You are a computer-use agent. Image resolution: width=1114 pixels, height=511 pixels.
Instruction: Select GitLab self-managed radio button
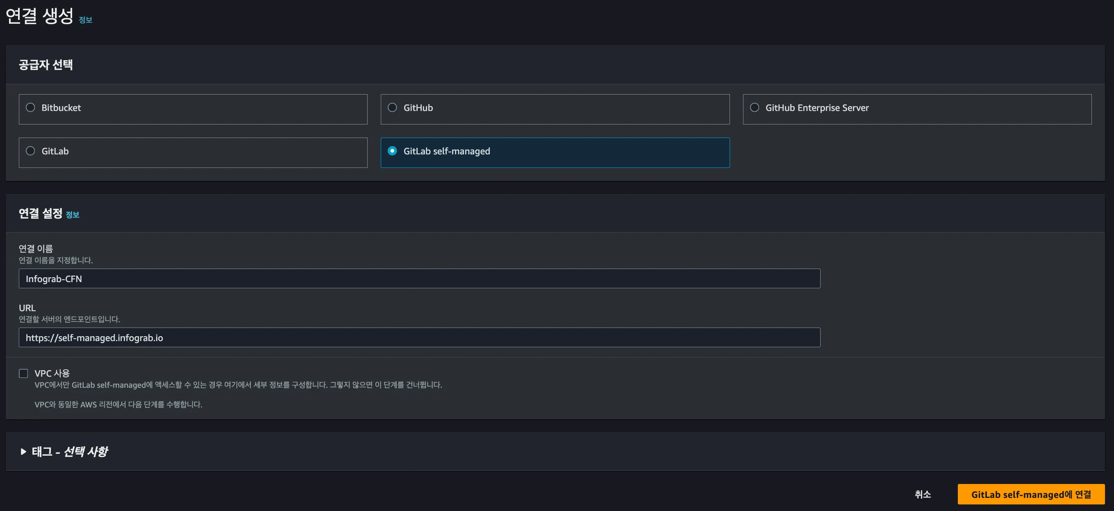coord(392,151)
